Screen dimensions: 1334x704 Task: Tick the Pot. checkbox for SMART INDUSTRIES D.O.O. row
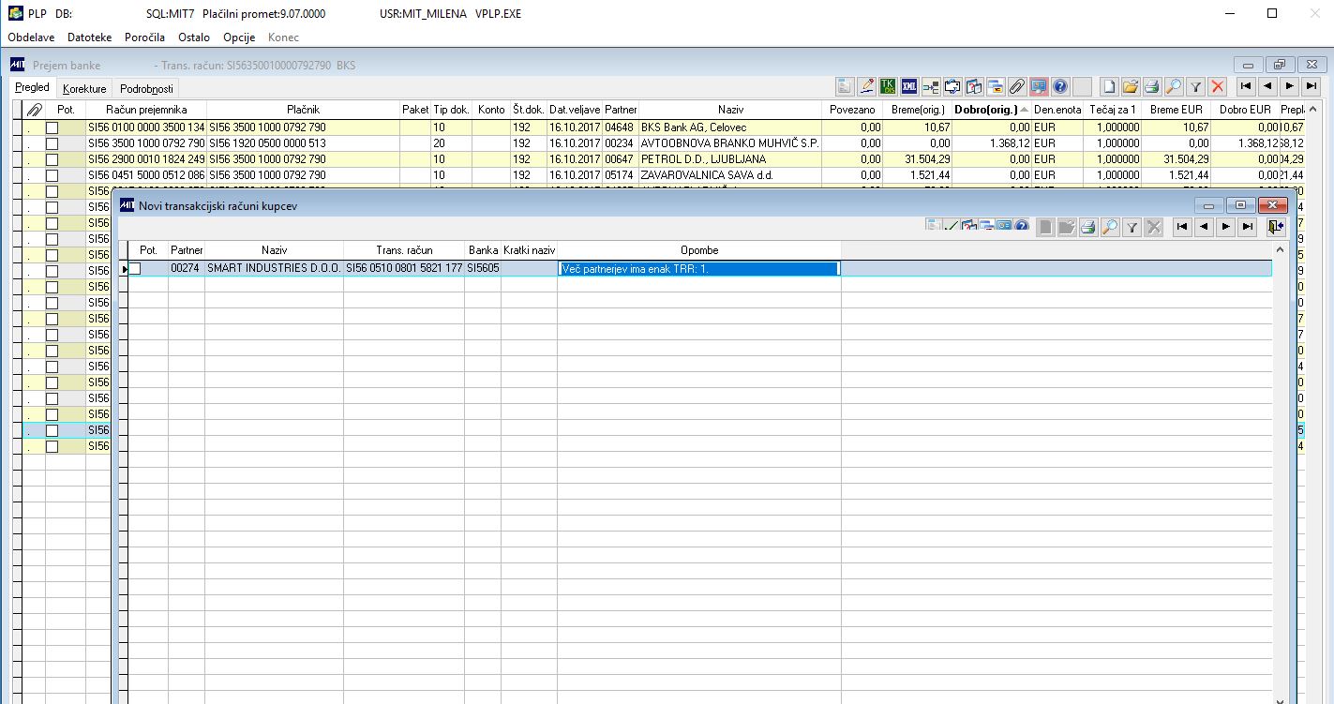pyautogui.click(x=135, y=268)
